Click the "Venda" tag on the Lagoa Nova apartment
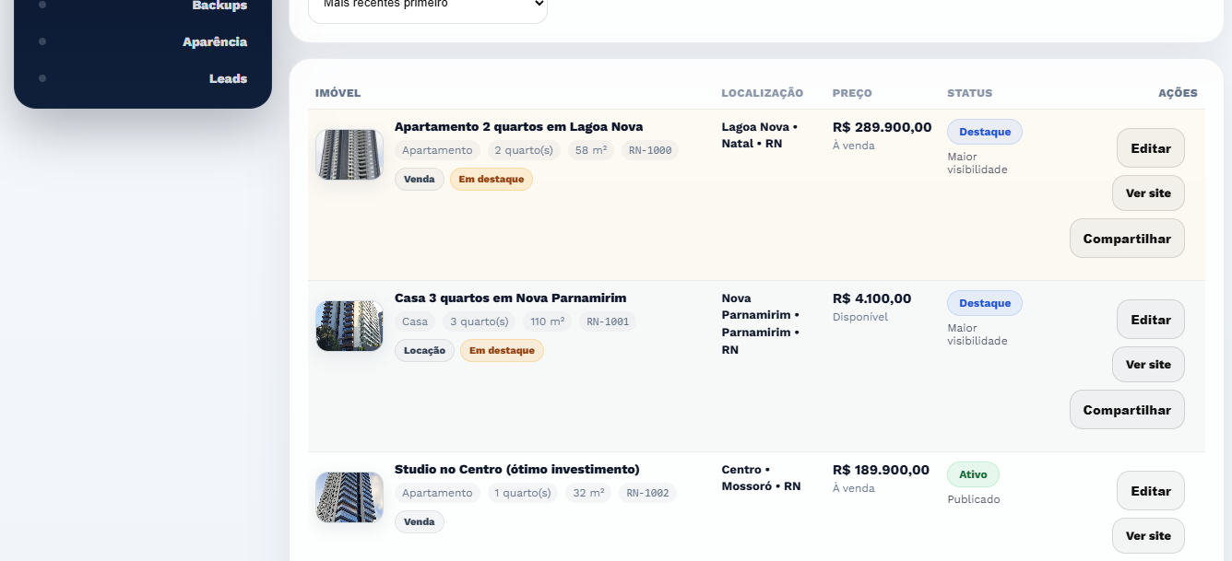The image size is (1232, 561). pos(420,179)
